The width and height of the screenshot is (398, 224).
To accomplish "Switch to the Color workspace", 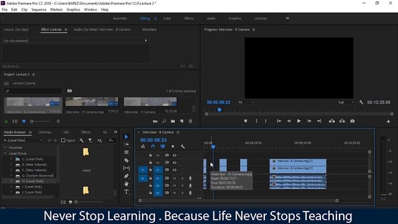I will click(x=167, y=18).
